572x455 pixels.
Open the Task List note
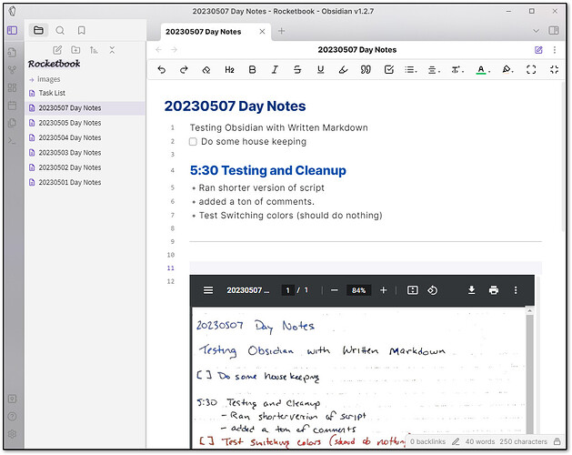coord(52,93)
